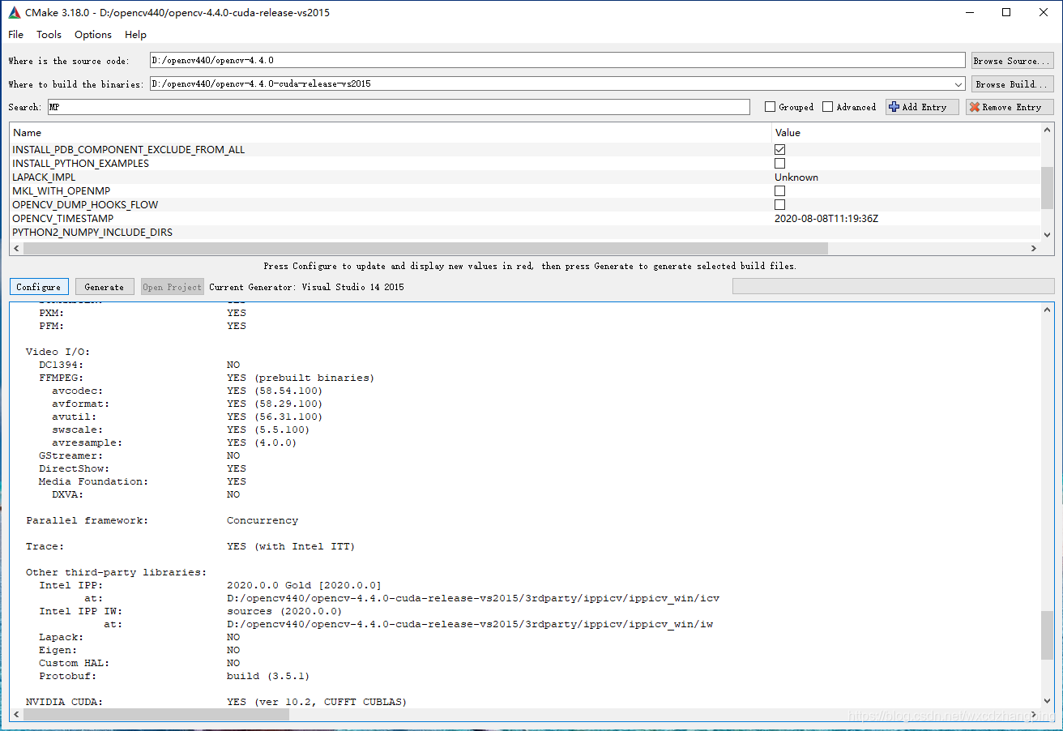Click cache list horizontal scroll right arrow
The height and width of the screenshot is (731, 1063).
[1034, 249]
